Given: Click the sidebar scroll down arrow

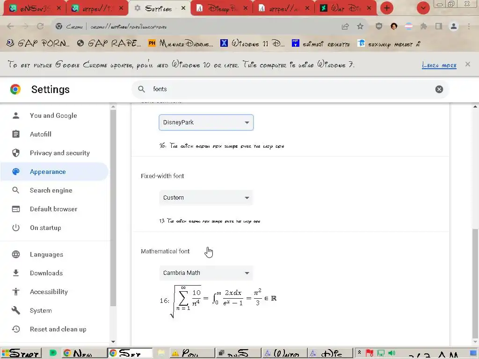Looking at the screenshot, I should 113,342.
